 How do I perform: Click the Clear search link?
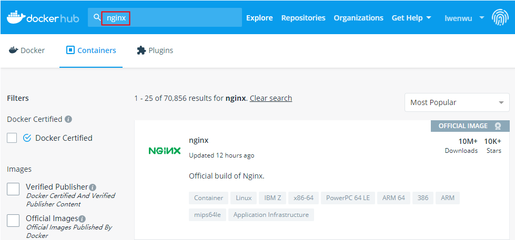[x=270, y=98]
